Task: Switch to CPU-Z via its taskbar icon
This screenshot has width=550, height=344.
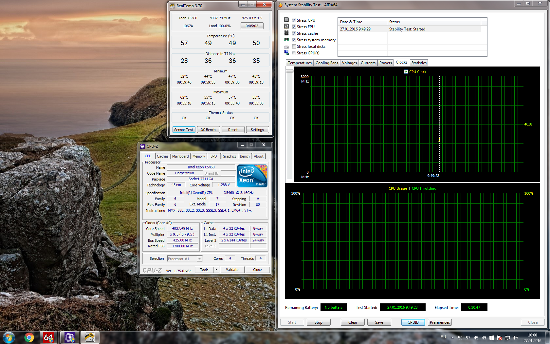Action: click(x=69, y=337)
